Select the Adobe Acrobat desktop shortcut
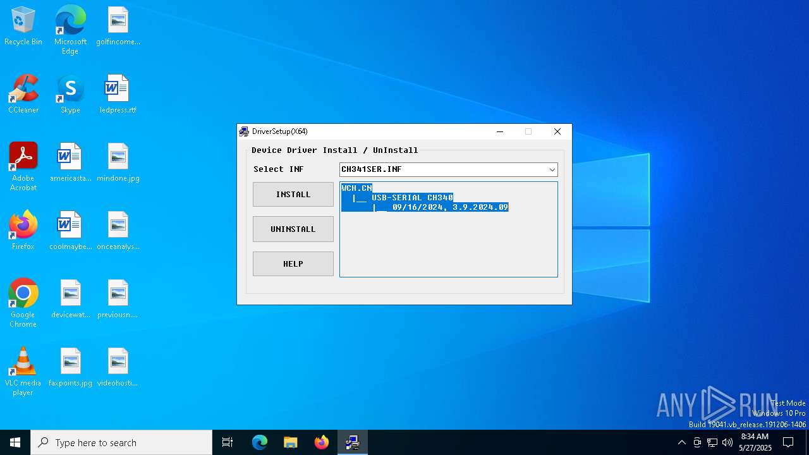 (x=23, y=167)
